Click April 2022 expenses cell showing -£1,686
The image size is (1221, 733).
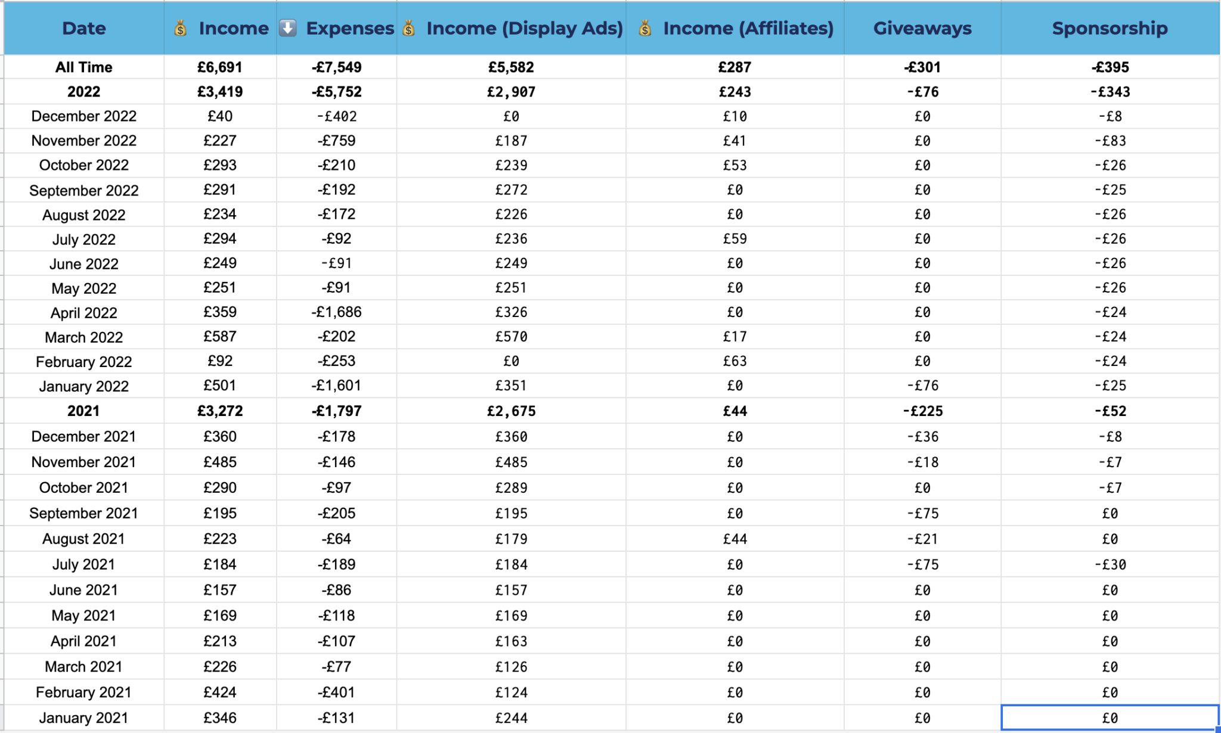coord(336,312)
